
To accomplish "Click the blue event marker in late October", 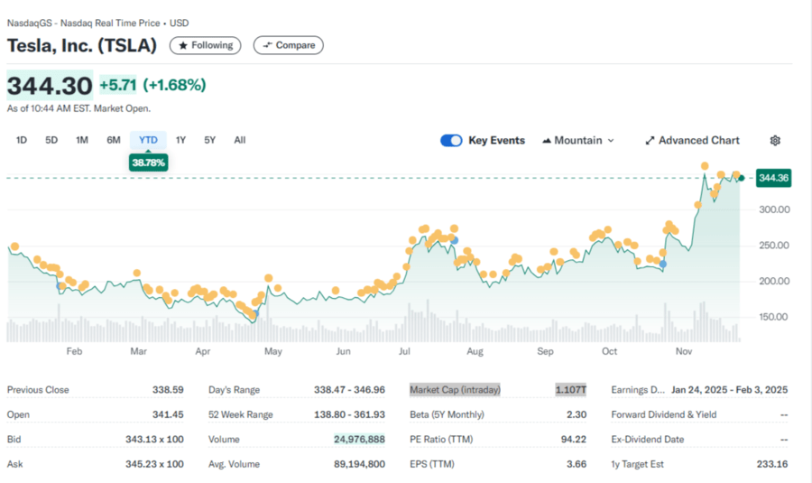I will point(662,264).
